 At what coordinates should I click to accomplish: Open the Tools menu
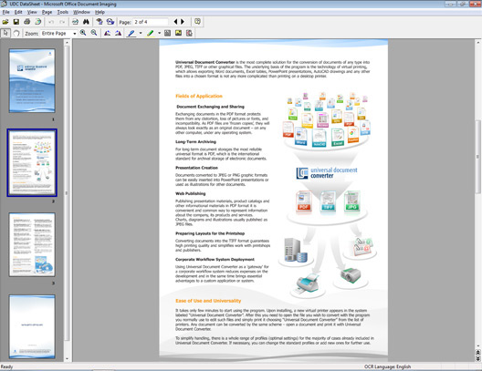click(x=63, y=12)
